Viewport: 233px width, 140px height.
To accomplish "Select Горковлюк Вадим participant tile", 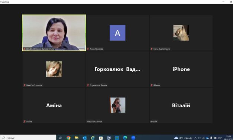I will coord(117,69).
